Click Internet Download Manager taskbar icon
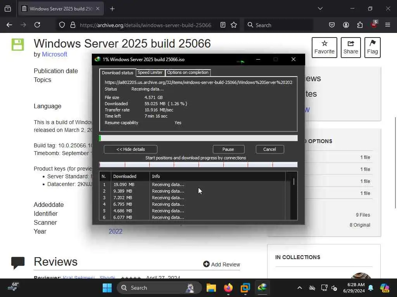Viewport: 397px width, 297px height. pos(262,287)
